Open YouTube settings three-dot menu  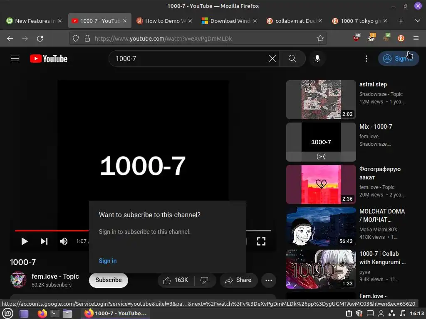coord(366,59)
